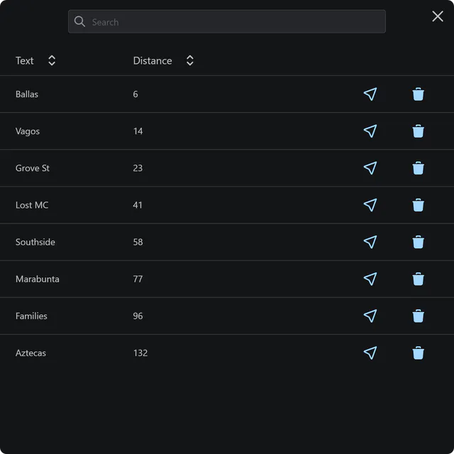Click distance value 77

coord(138,279)
